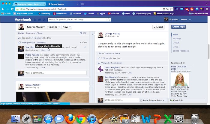Open Microsoft Word from the dock

click(146, 119)
